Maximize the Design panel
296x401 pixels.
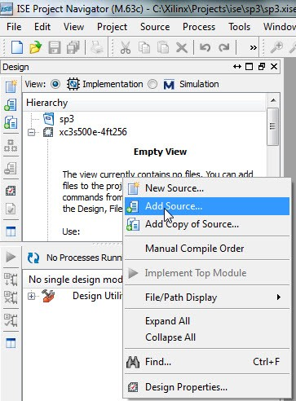(249, 67)
